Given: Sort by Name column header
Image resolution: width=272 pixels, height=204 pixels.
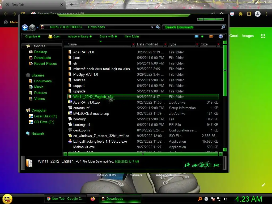Looking at the screenshot, I should coord(98,44).
